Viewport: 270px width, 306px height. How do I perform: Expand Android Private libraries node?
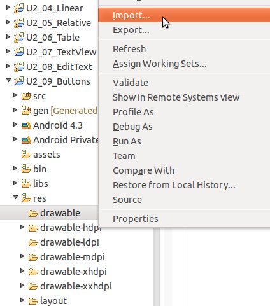point(15,139)
